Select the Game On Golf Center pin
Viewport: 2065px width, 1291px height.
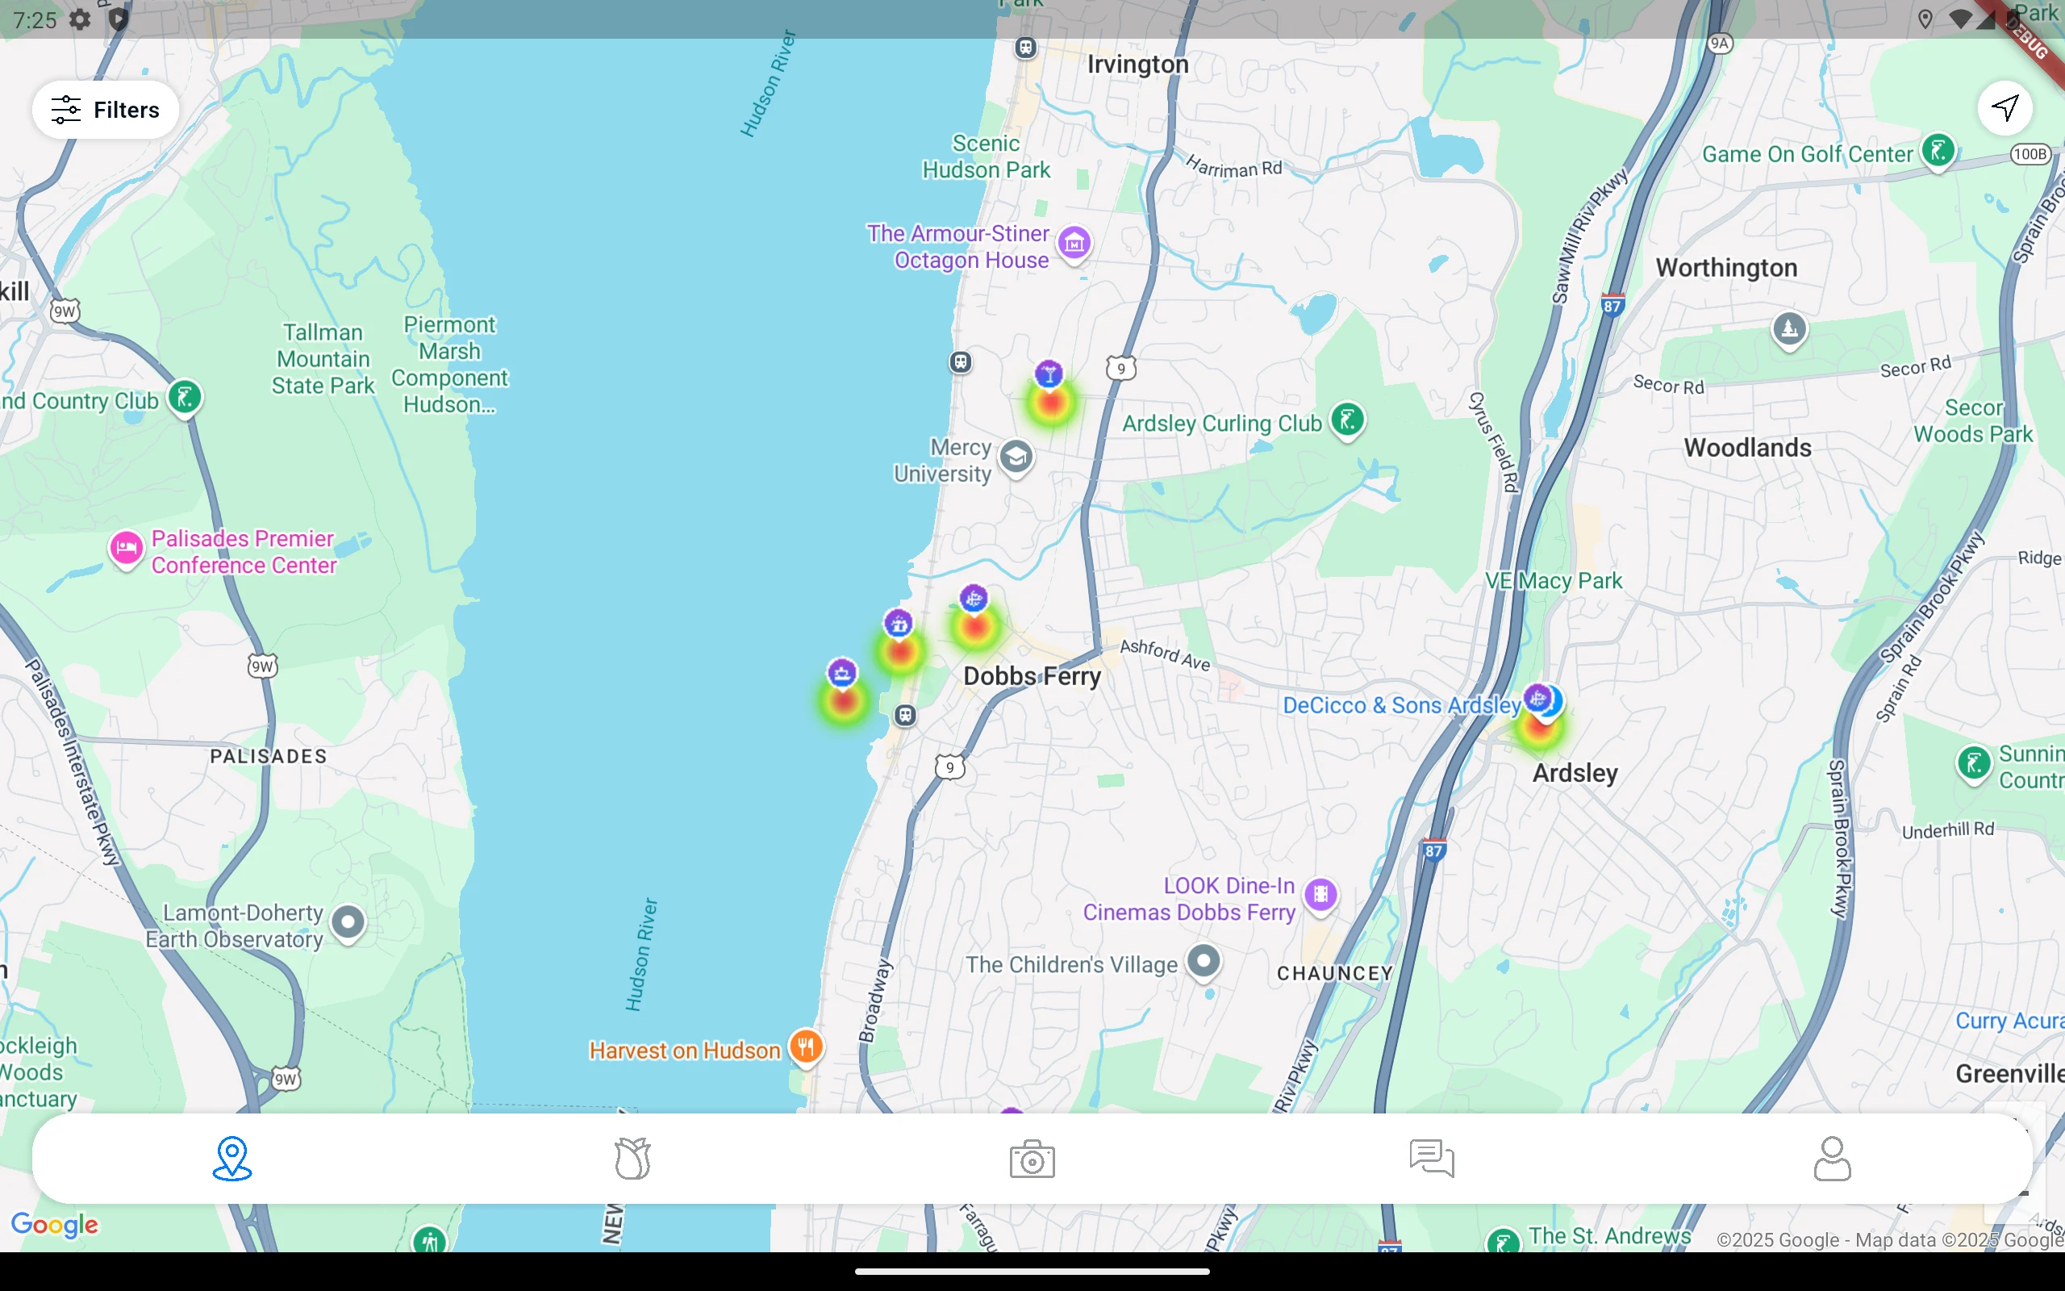click(1938, 152)
